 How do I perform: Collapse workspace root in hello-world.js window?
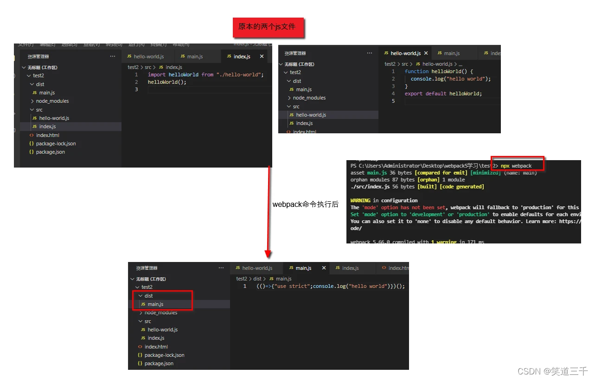(x=281, y=64)
